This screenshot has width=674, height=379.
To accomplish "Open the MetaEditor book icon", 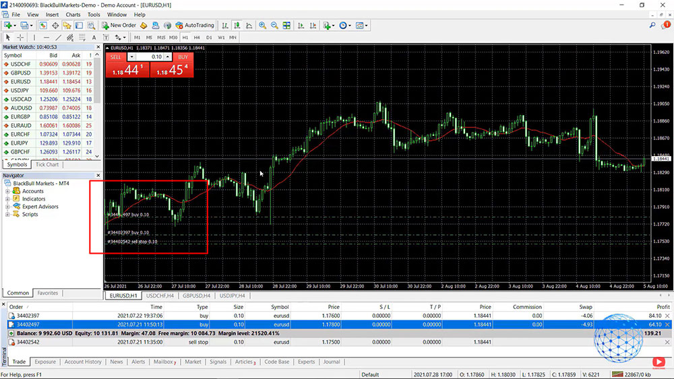I will coord(144,26).
